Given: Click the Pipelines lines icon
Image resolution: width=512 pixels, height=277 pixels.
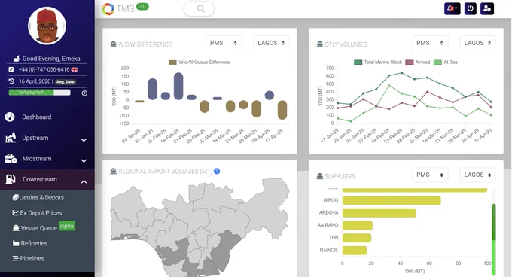Looking at the screenshot, I should [15, 258].
